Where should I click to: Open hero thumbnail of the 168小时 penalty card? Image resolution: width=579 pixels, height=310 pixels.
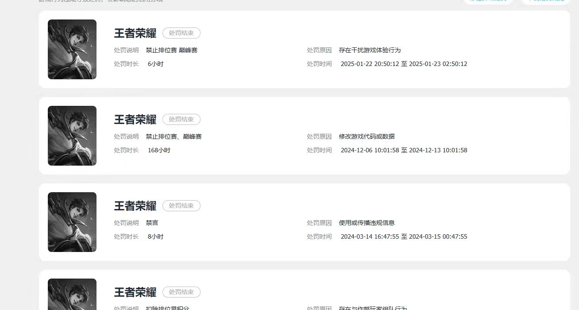[x=72, y=136]
